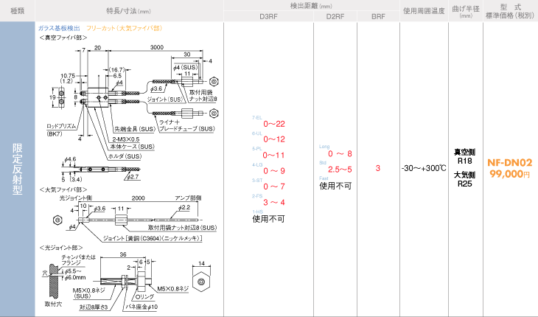Click the 0~22 detection distance value

coord(274,123)
